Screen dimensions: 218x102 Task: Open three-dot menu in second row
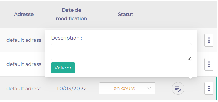[x=209, y=64]
